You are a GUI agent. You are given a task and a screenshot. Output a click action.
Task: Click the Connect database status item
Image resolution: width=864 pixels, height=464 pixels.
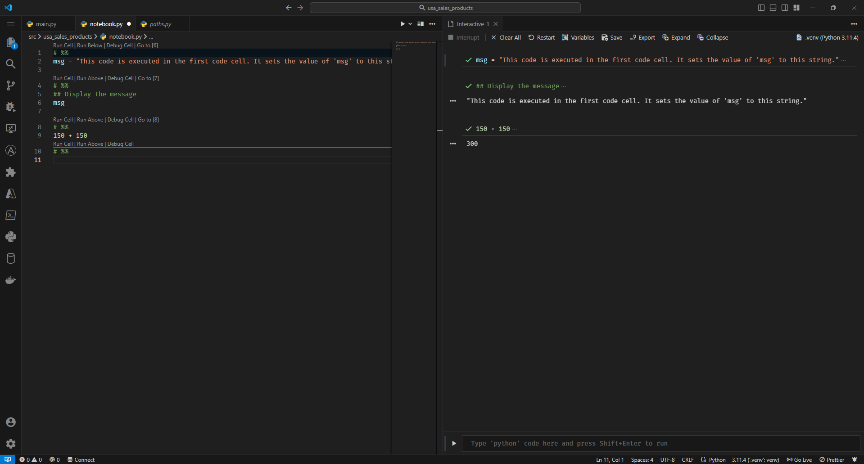pyautogui.click(x=81, y=459)
